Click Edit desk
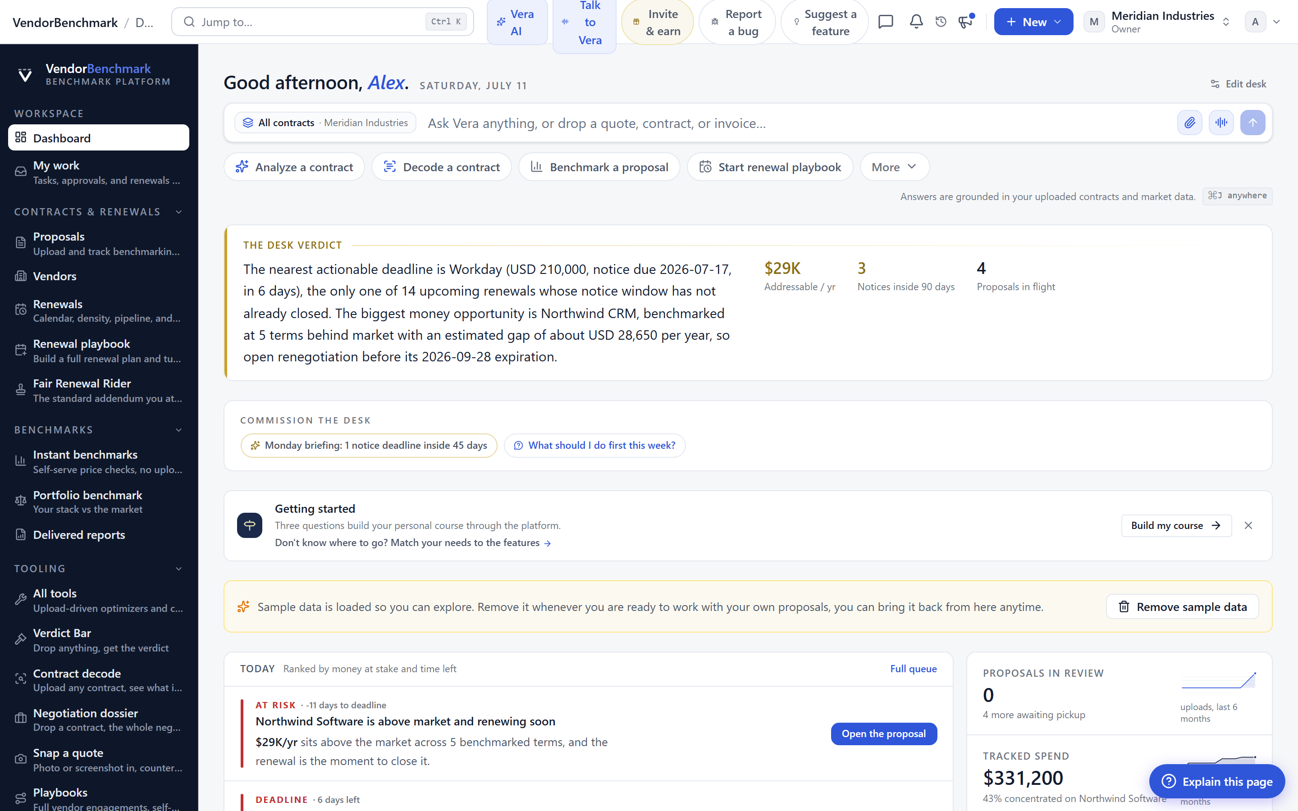This screenshot has width=1298, height=811. 1238,84
